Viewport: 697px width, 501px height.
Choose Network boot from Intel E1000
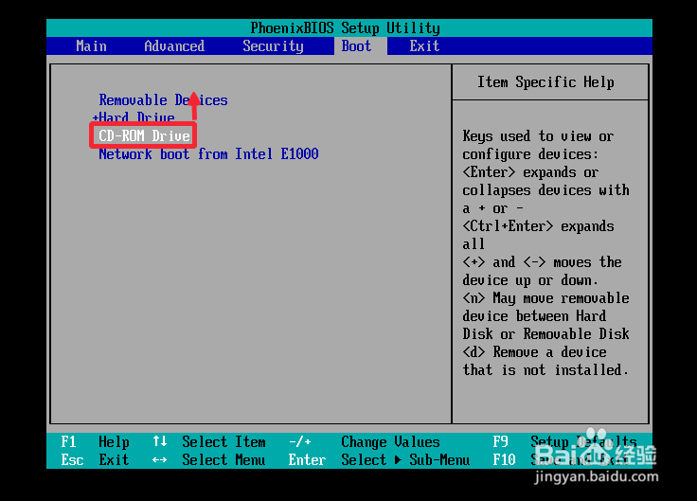(x=208, y=153)
